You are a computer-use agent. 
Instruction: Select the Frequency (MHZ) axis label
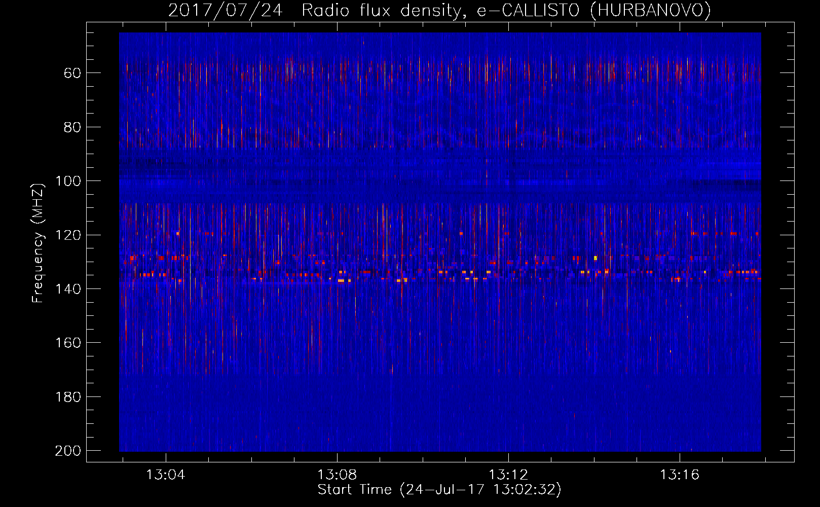38,243
